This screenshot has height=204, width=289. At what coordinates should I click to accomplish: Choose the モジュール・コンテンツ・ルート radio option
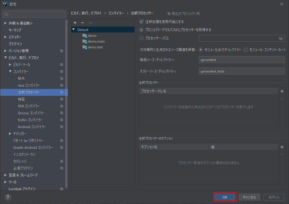point(245,49)
